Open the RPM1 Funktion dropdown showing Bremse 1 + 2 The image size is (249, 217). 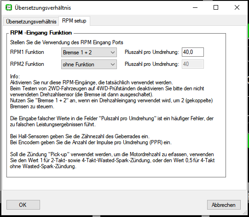click(89, 53)
